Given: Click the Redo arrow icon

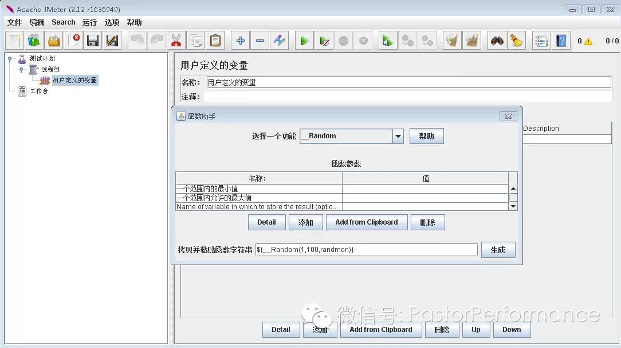Looking at the screenshot, I should point(157,41).
